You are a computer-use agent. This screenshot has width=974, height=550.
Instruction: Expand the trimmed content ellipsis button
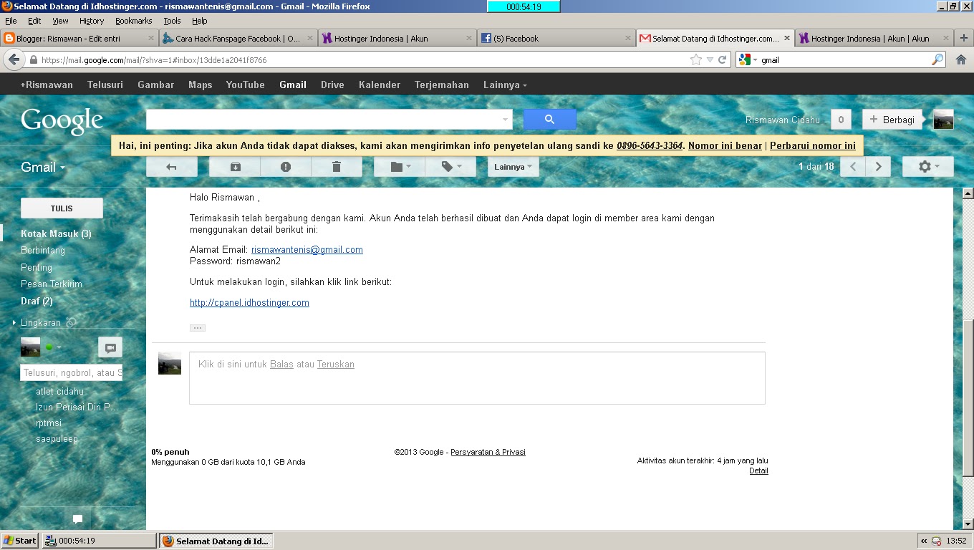pos(198,328)
